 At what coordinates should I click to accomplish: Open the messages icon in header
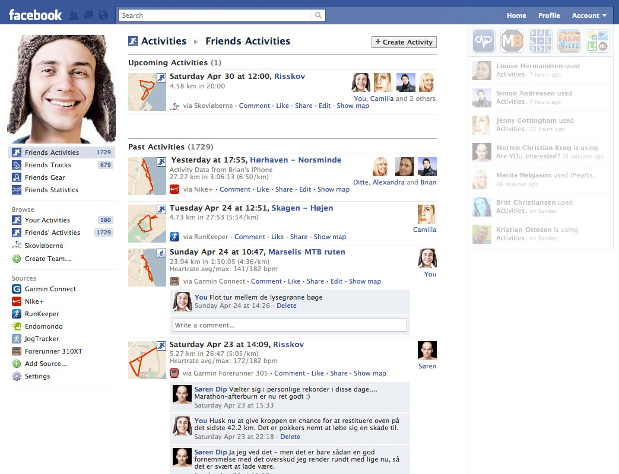click(x=88, y=15)
